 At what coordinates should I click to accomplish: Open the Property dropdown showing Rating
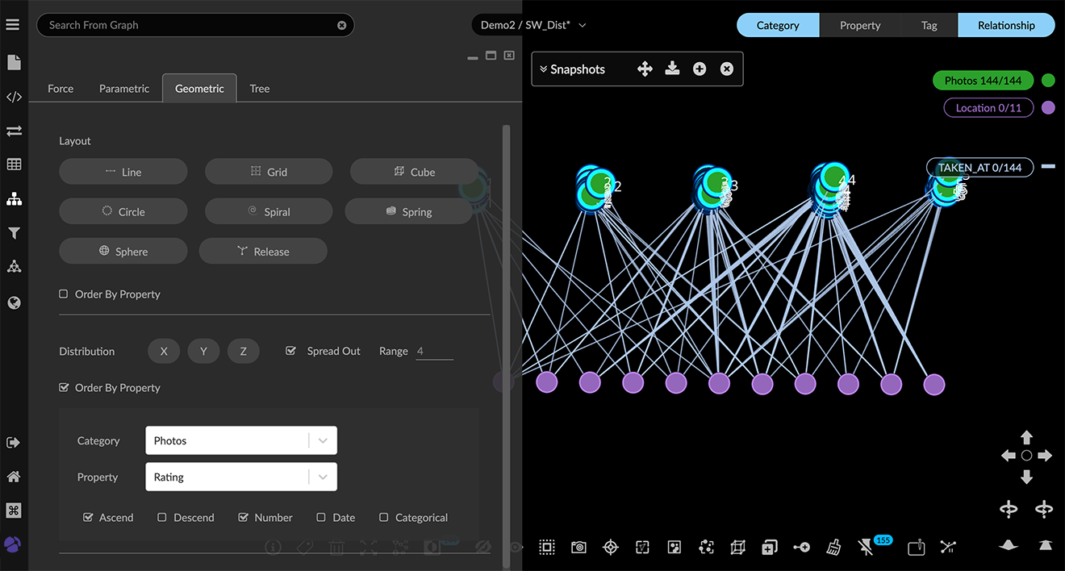coord(240,477)
